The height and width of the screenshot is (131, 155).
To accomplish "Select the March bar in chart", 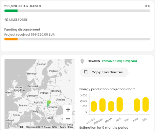I will tap(111, 106).
